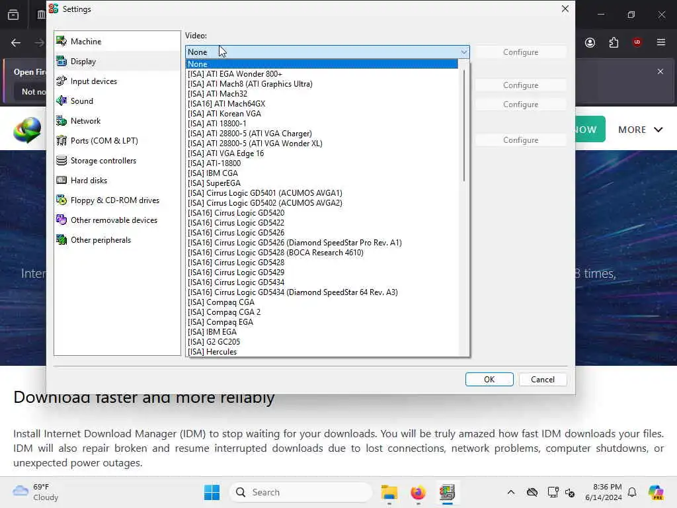Select [ISA16] Cirrus Logic GD5420
This screenshot has width=677, height=508.
[x=322, y=213]
